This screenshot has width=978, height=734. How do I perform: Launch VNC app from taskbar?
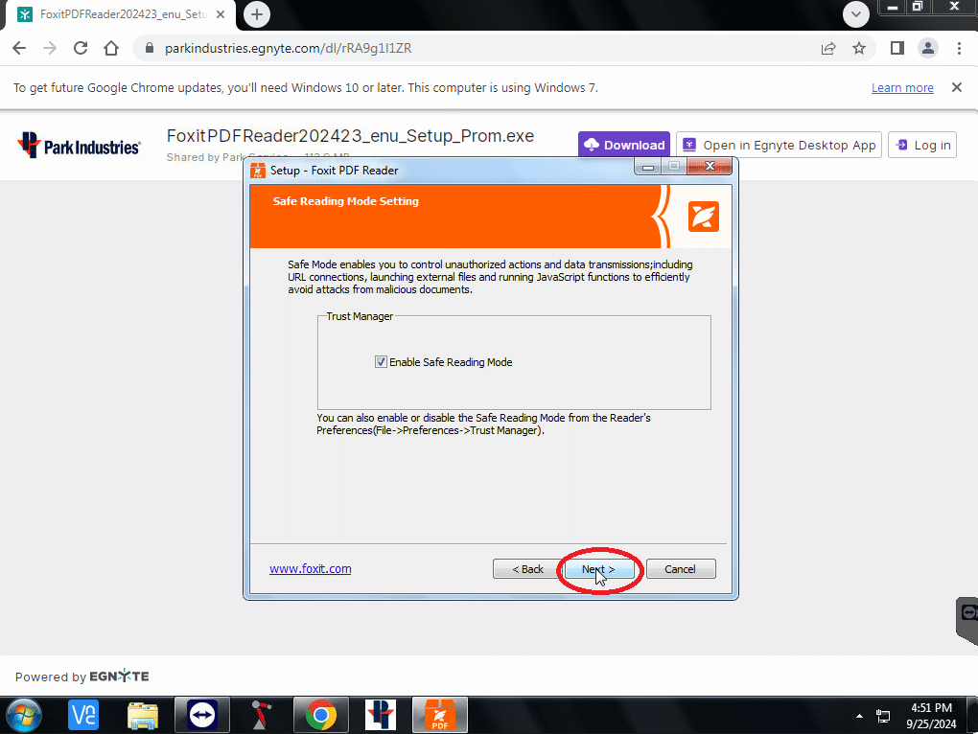coord(83,715)
